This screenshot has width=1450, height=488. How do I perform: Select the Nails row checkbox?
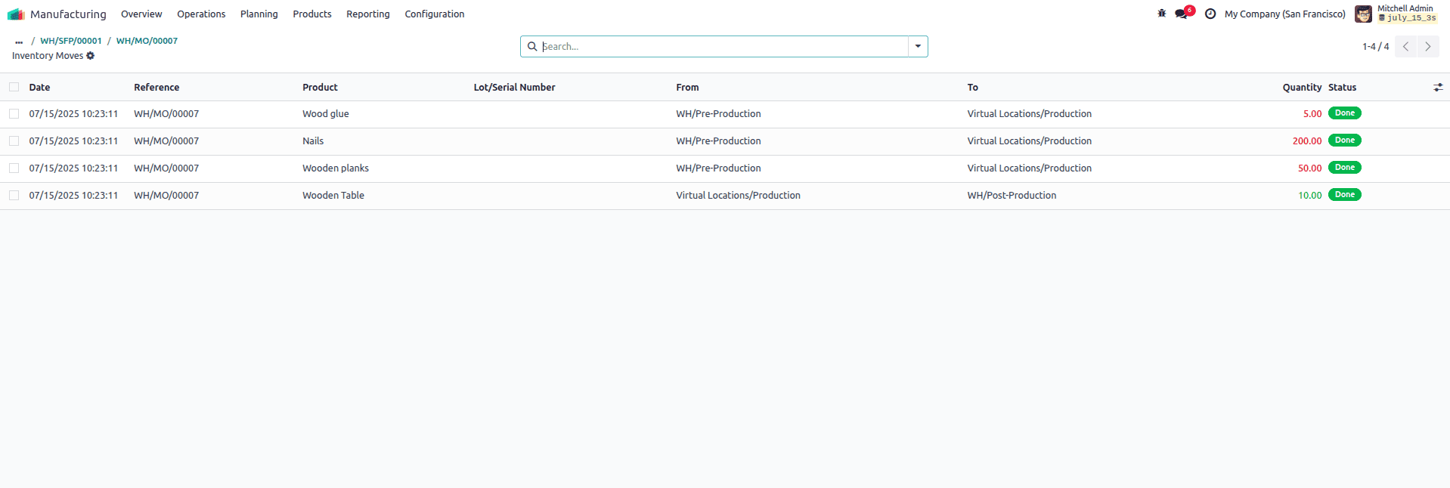(x=14, y=141)
